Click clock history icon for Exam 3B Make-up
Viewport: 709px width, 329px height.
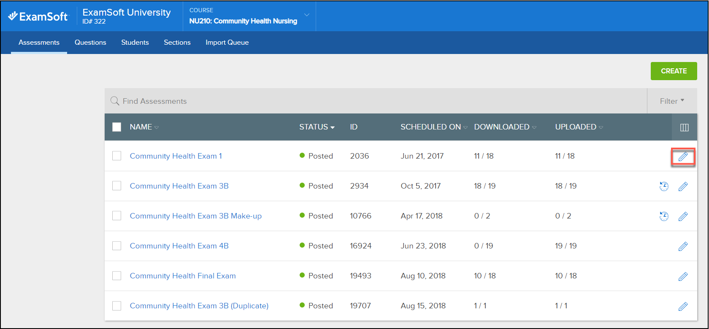[x=664, y=216]
